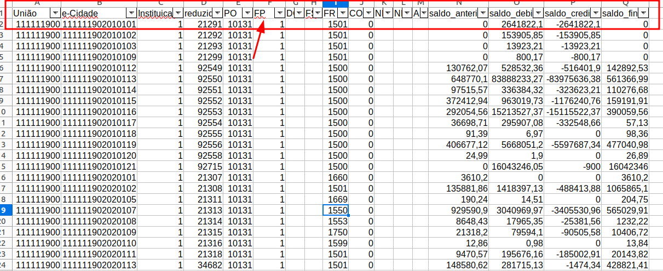
Task: Open the PO column filter dropdown
Action: pyautogui.click(x=247, y=13)
